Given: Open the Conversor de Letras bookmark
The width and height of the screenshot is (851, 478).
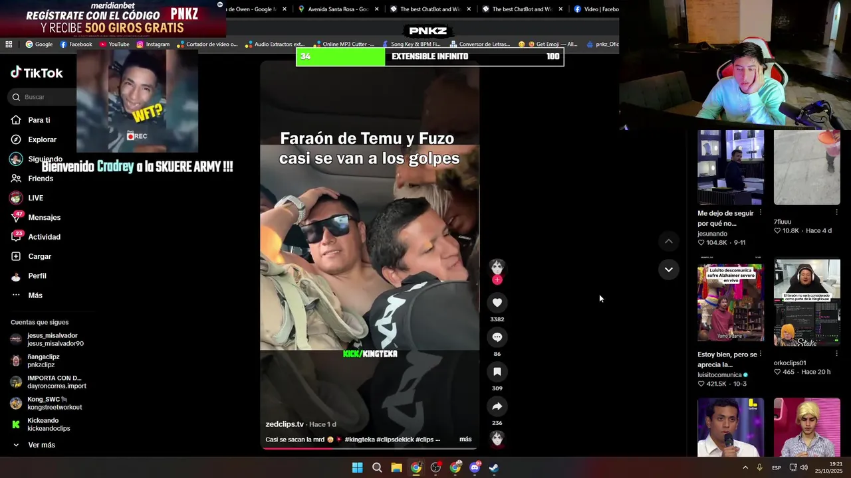Looking at the screenshot, I should point(479,44).
